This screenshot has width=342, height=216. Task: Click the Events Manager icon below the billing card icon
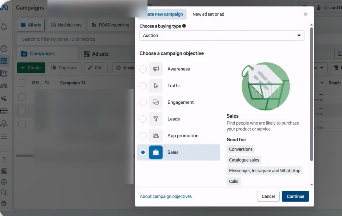4,124
